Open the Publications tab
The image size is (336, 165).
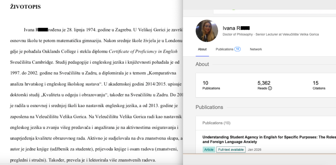224,49
